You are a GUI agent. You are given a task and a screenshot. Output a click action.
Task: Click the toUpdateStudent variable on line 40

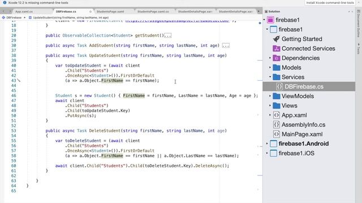pyautogui.click(x=83, y=65)
